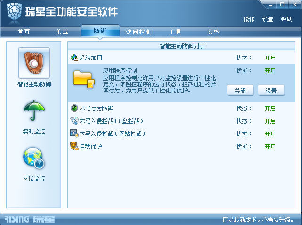Click 开启 status of 系统加固

pyautogui.click(x=270, y=58)
